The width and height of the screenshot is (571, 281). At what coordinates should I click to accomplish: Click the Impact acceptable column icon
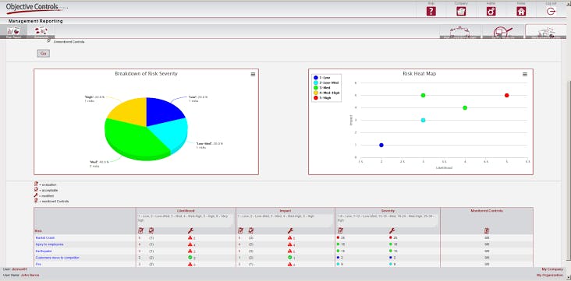251,230
